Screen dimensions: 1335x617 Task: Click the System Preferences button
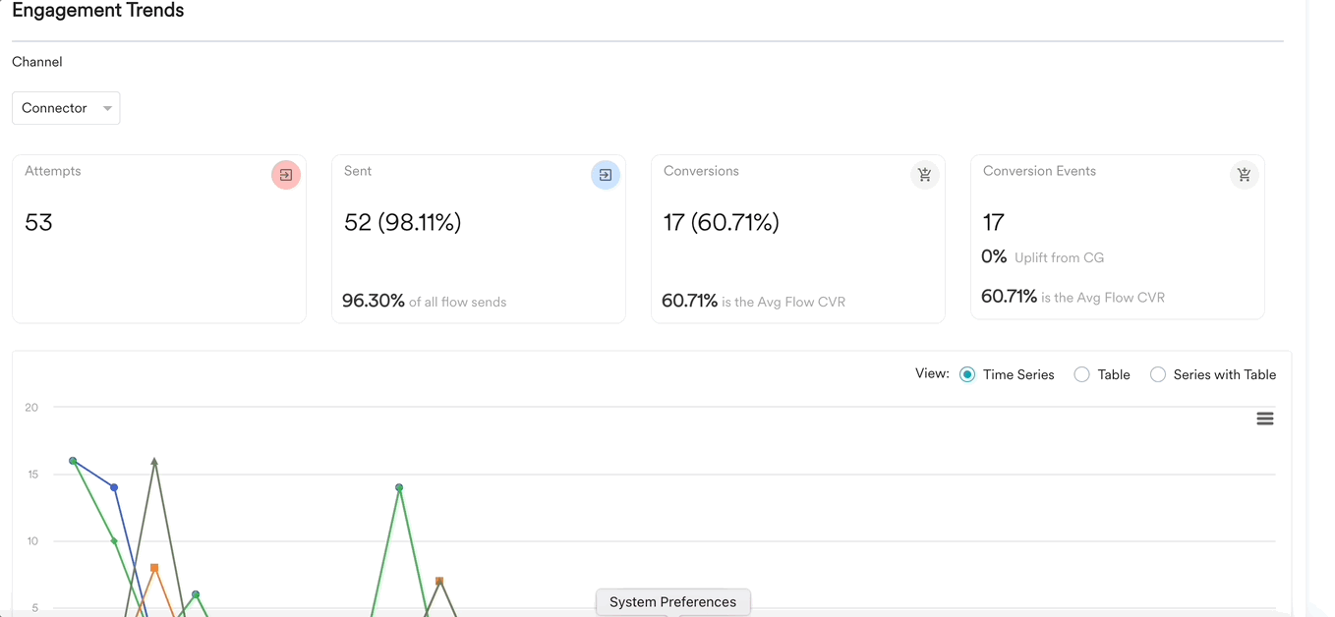point(672,601)
